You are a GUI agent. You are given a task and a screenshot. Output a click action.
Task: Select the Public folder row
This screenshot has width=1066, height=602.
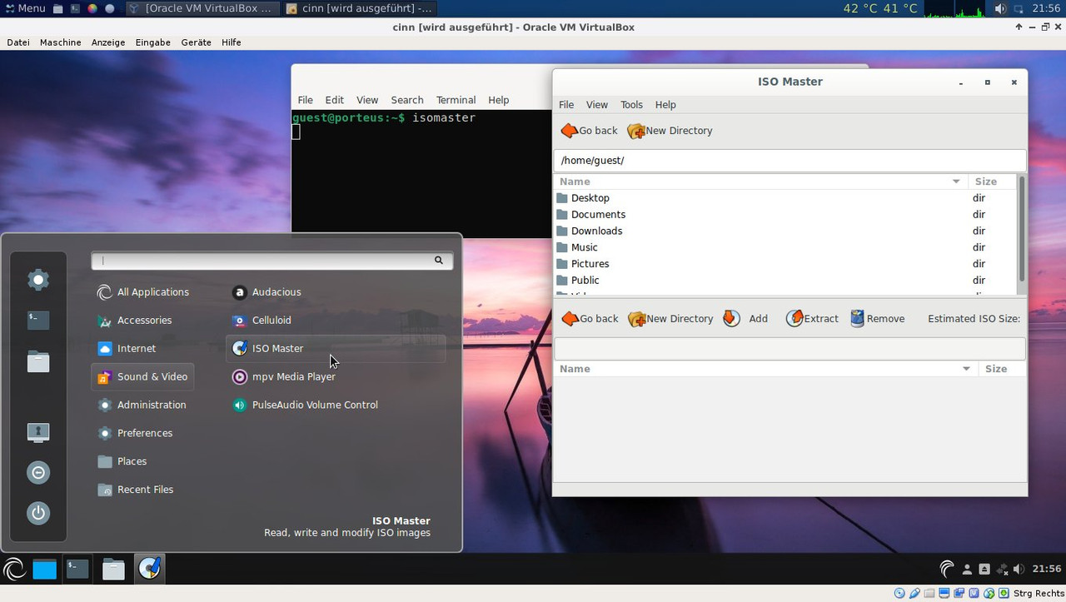pyautogui.click(x=785, y=281)
